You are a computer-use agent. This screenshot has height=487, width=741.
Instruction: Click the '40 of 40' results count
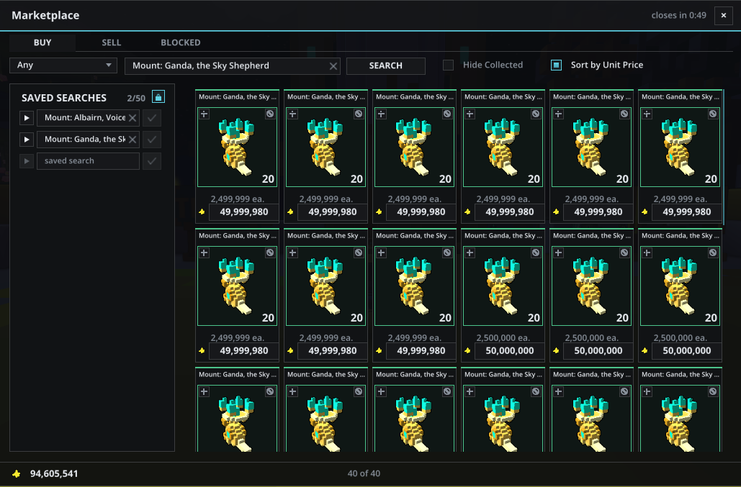[x=364, y=473]
